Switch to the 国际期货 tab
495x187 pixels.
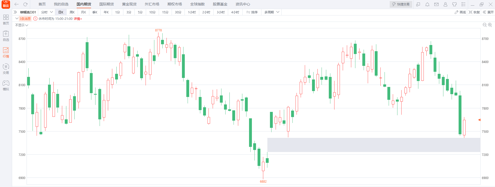[106, 4]
